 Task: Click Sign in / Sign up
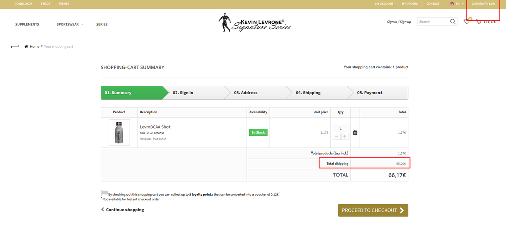coord(399,22)
